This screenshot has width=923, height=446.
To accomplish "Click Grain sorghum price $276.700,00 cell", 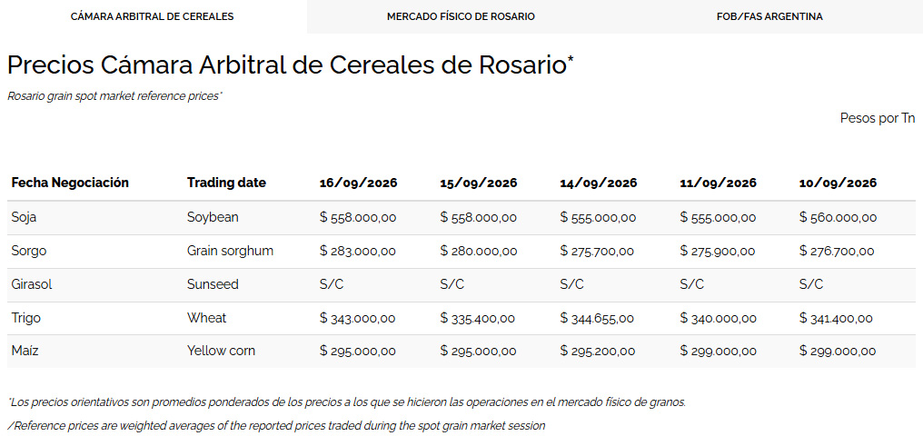I will pos(837,252).
